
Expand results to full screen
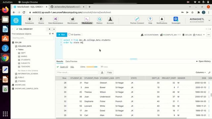coord(209,72)
